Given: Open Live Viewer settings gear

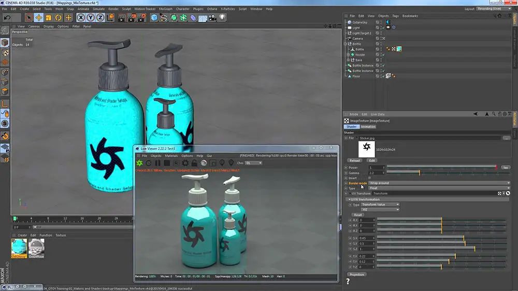Looking at the screenshot, I should click(185, 163).
